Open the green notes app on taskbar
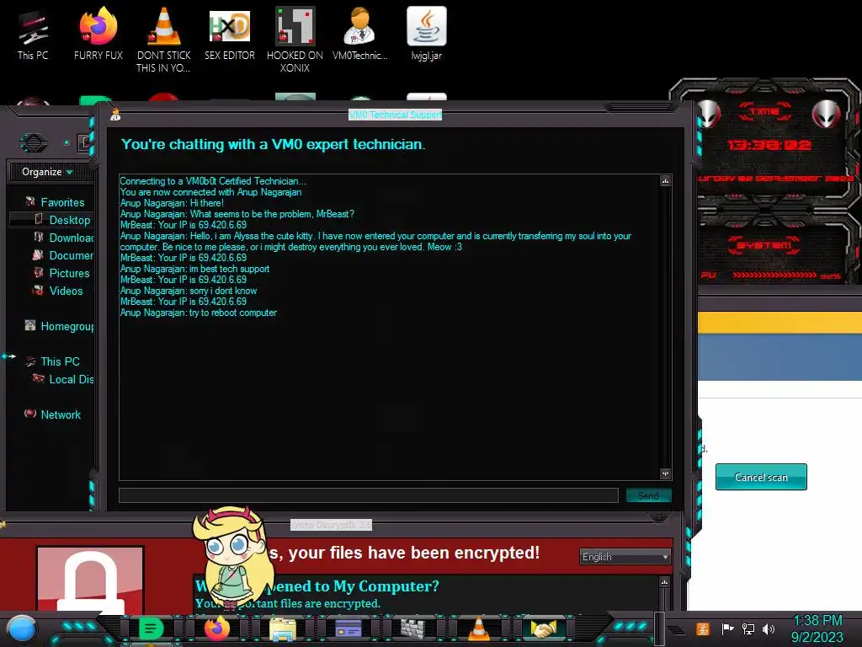This screenshot has width=862, height=647. click(151, 628)
